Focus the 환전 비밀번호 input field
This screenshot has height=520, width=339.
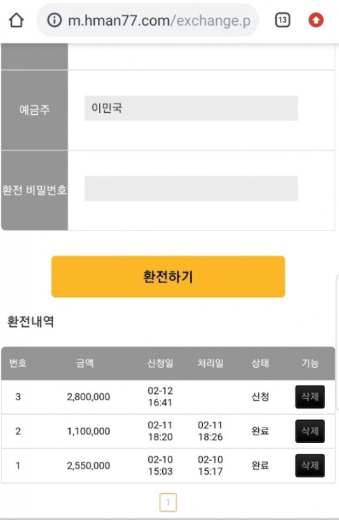(191, 189)
